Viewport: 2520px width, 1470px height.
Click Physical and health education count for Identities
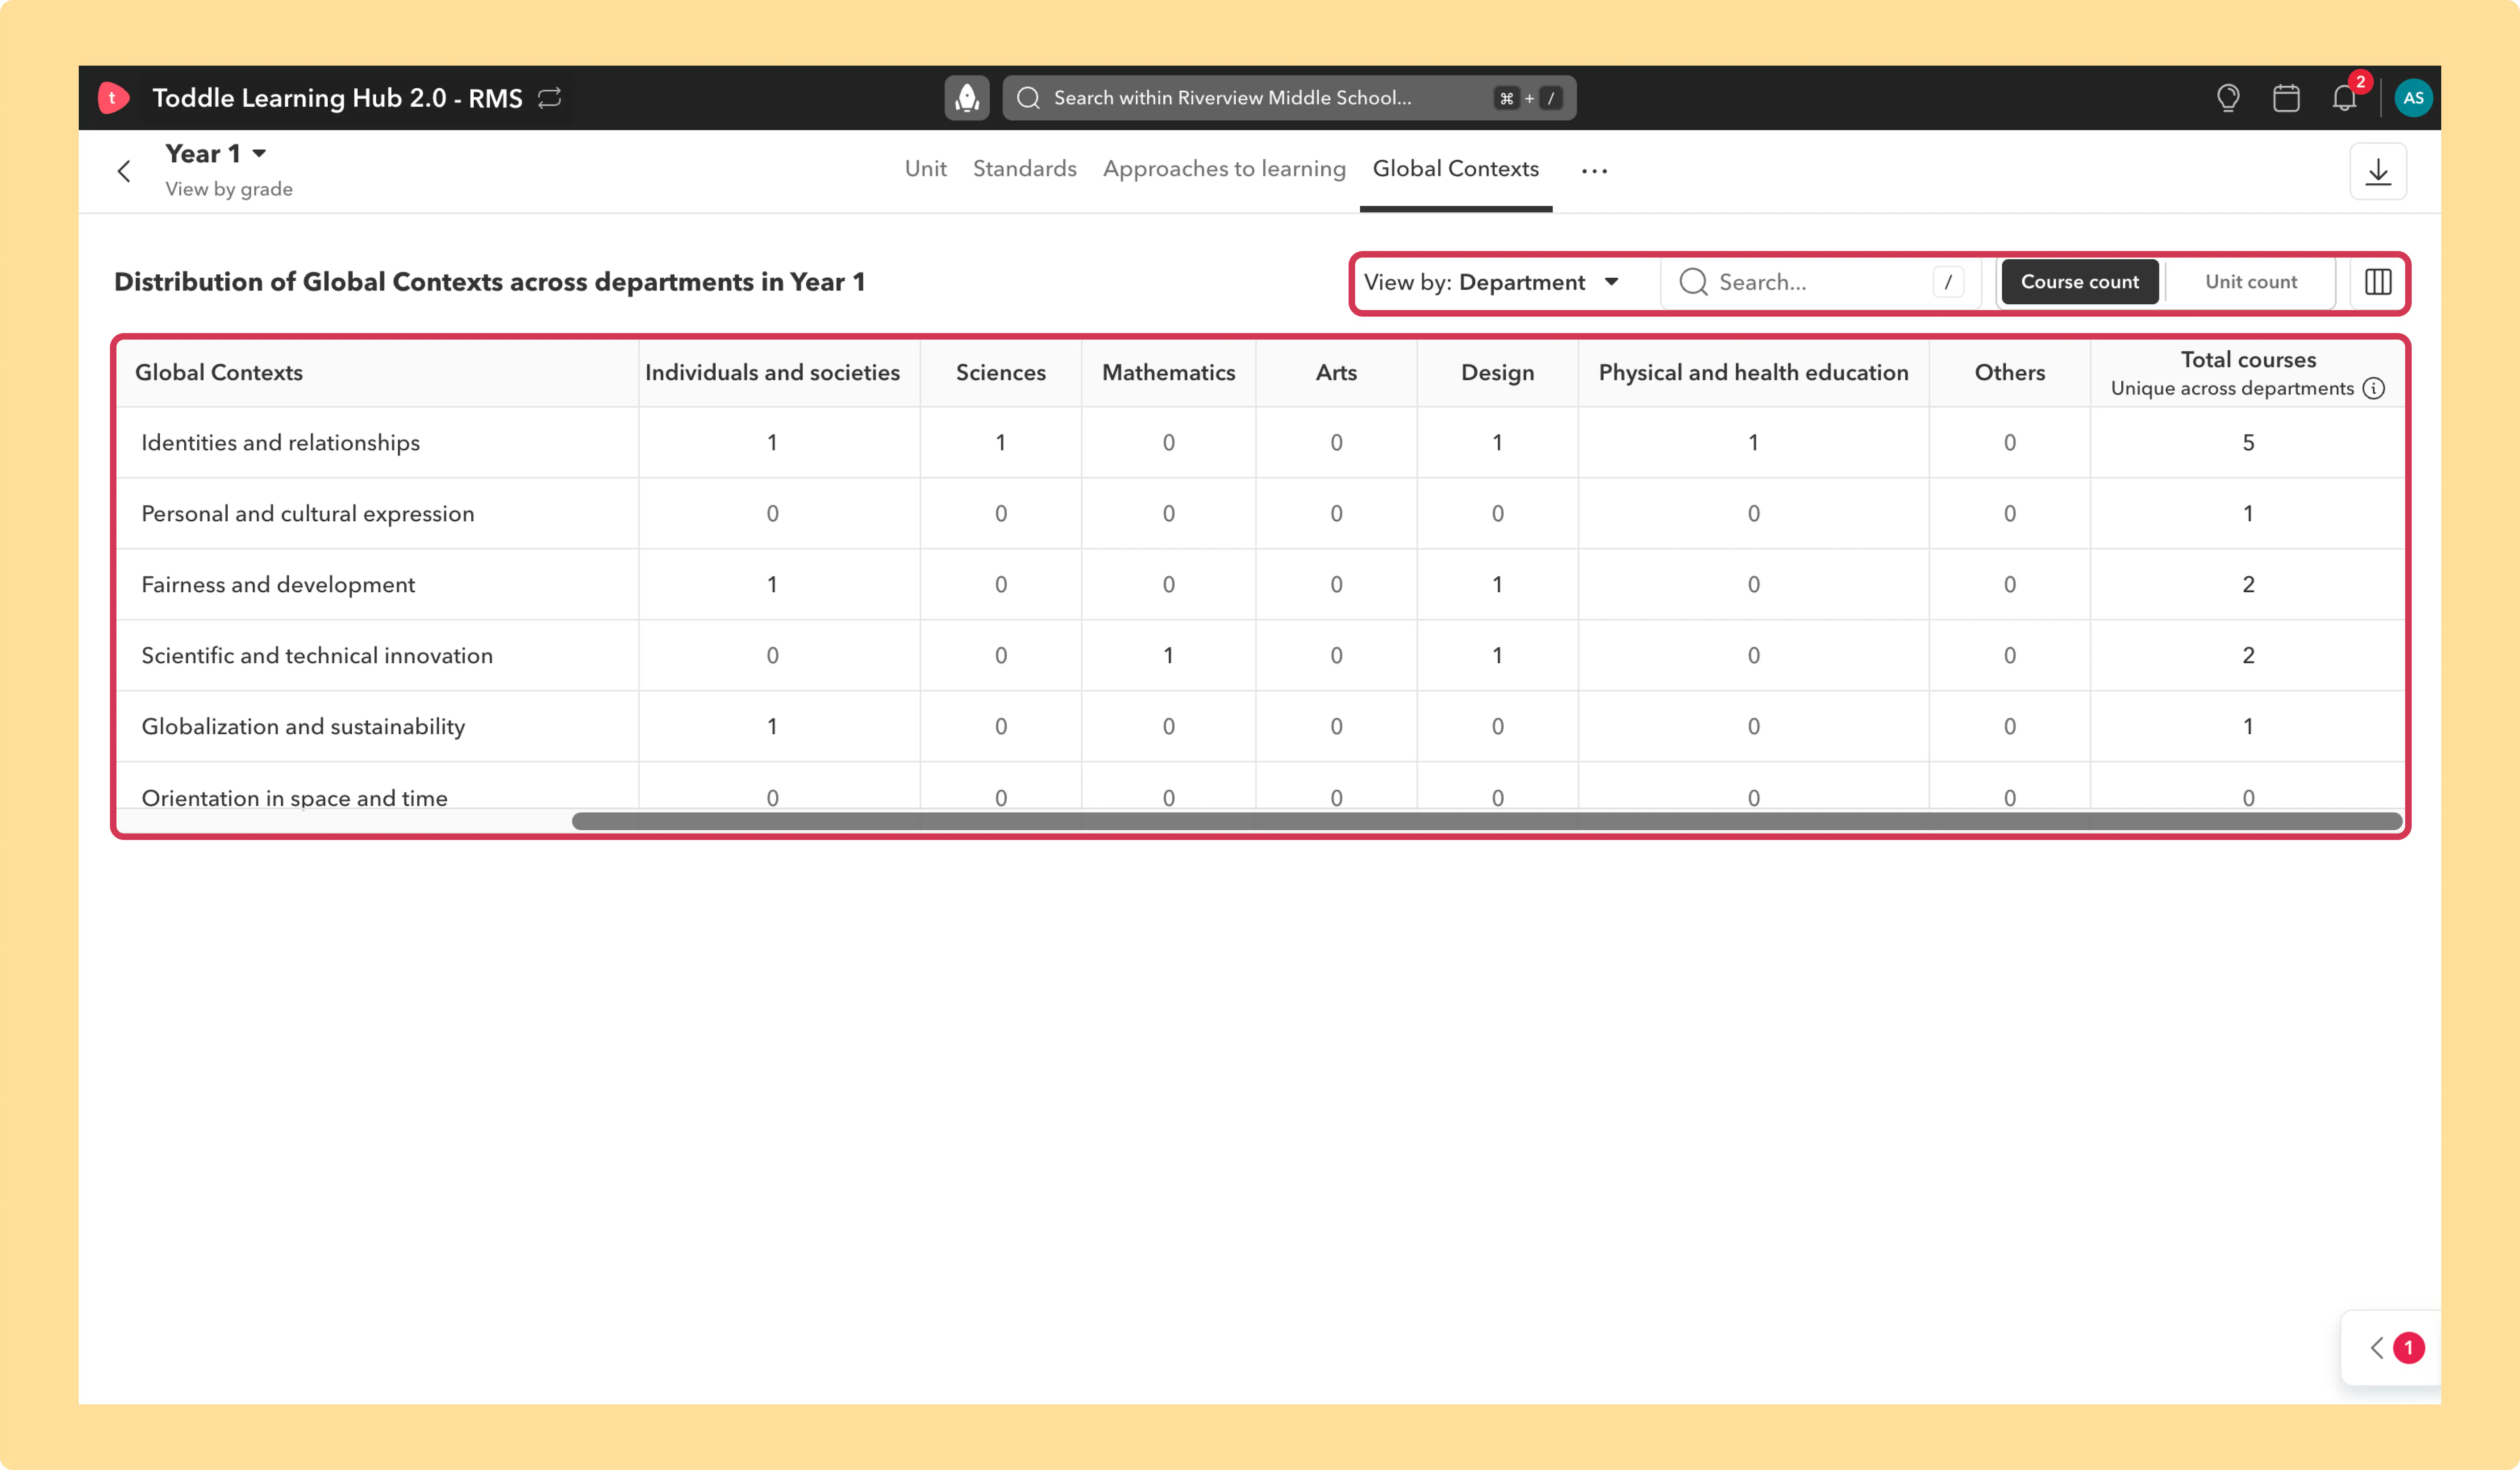[1753, 443]
